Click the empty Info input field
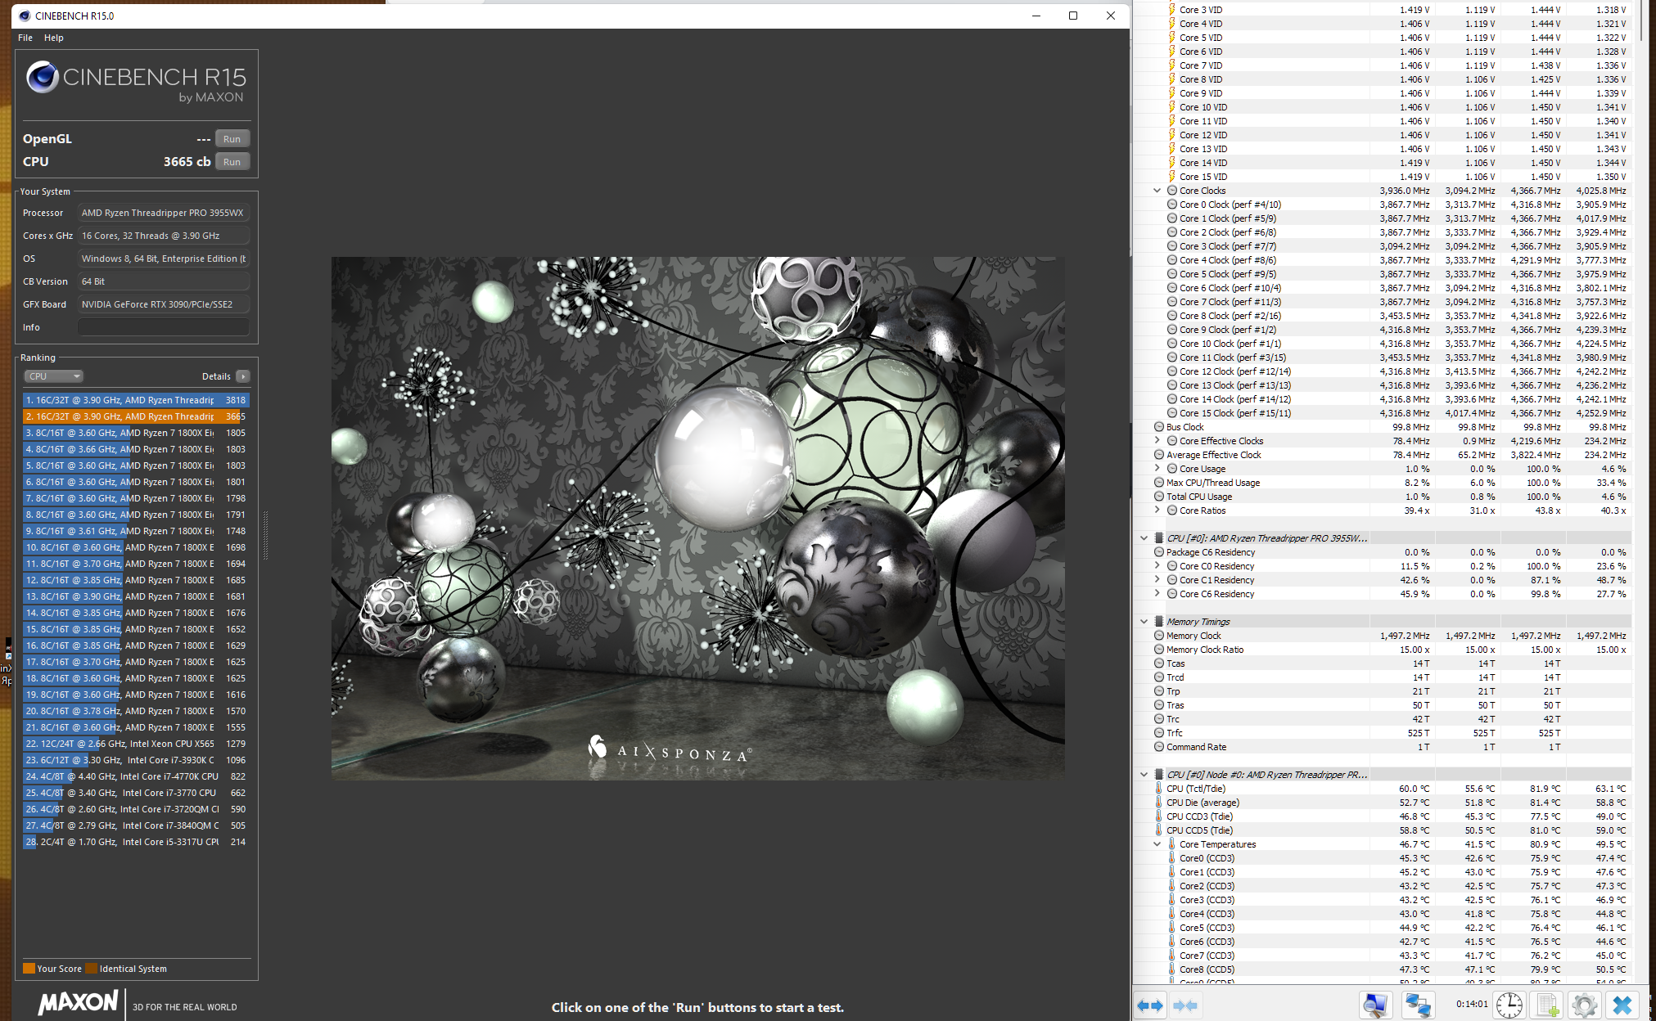Image resolution: width=1656 pixels, height=1021 pixels. pos(163,327)
